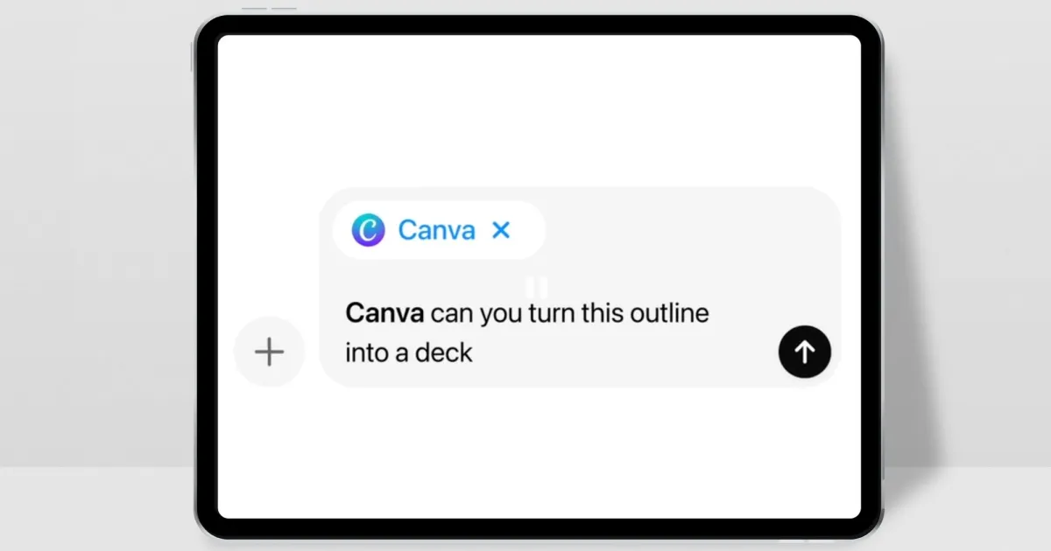Dismiss the Canva chip with its X
Viewport: 1051px width, 551px height.
[501, 229]
